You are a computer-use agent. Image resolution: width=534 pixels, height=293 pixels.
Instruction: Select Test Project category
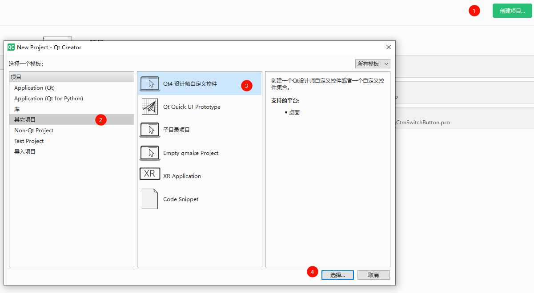72,141
